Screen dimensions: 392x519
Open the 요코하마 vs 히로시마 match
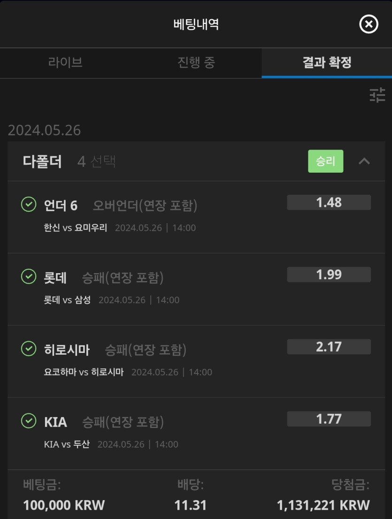[x=84, y=373]
